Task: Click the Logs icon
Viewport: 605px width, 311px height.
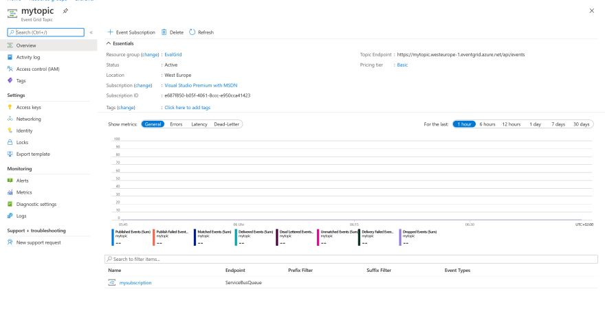Action: [x=10, y=216]
